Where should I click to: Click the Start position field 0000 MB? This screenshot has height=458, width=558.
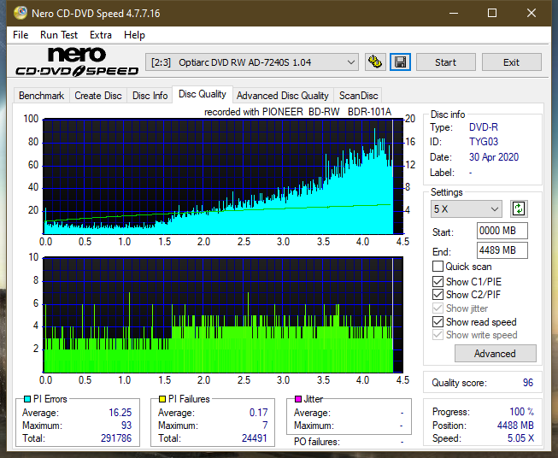(x=502, y=231)
